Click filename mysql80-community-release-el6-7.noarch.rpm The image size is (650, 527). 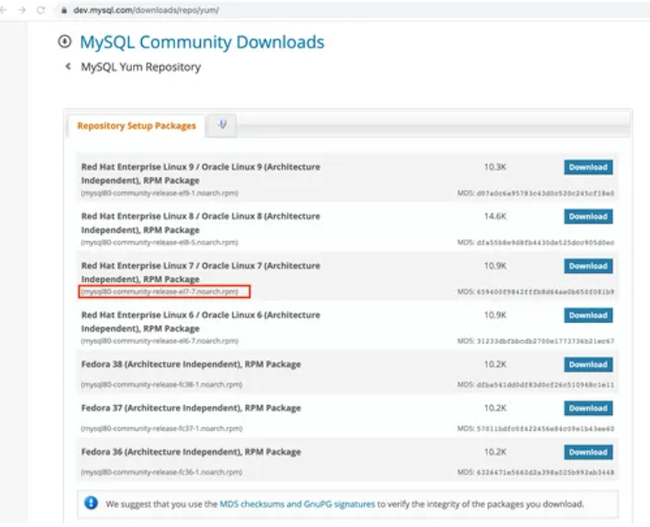point(160,341)
